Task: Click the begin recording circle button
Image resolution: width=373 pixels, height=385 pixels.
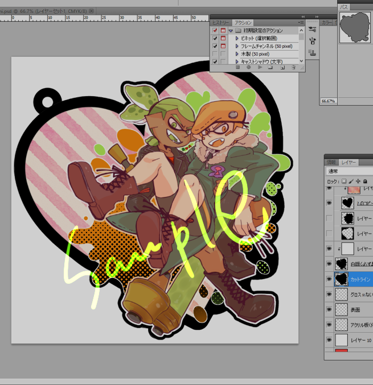Action: [x=249, y=67]
